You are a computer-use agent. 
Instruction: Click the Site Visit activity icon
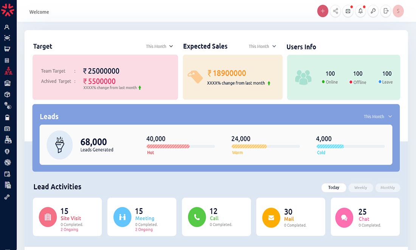tap(48, 217)
